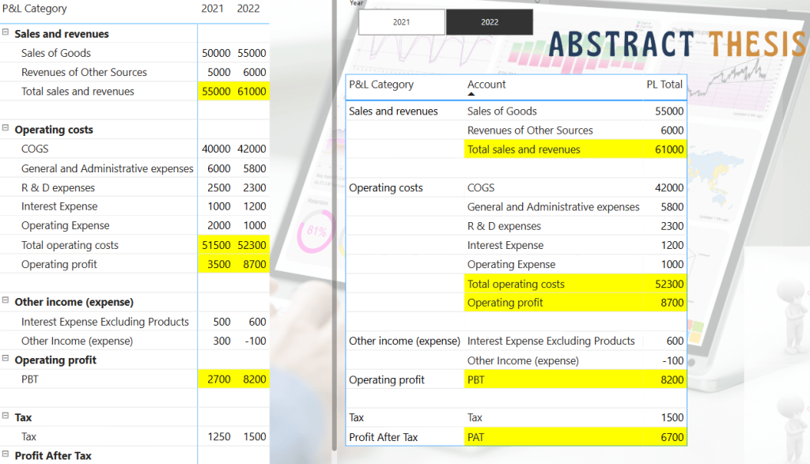Select Interest Expense Excluding Products in left matrix

(105, 322)
